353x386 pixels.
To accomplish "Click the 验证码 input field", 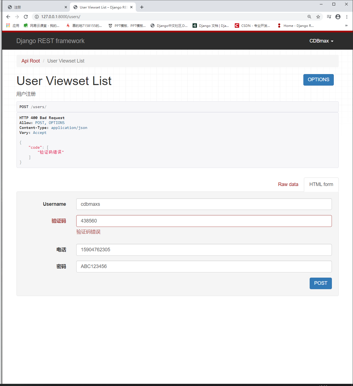I will click(x=204, y=221).
